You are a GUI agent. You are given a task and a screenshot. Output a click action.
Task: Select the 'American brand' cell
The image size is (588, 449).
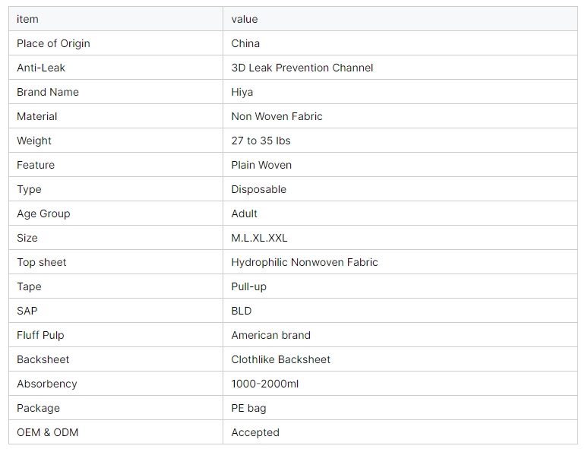coord(271,335)
